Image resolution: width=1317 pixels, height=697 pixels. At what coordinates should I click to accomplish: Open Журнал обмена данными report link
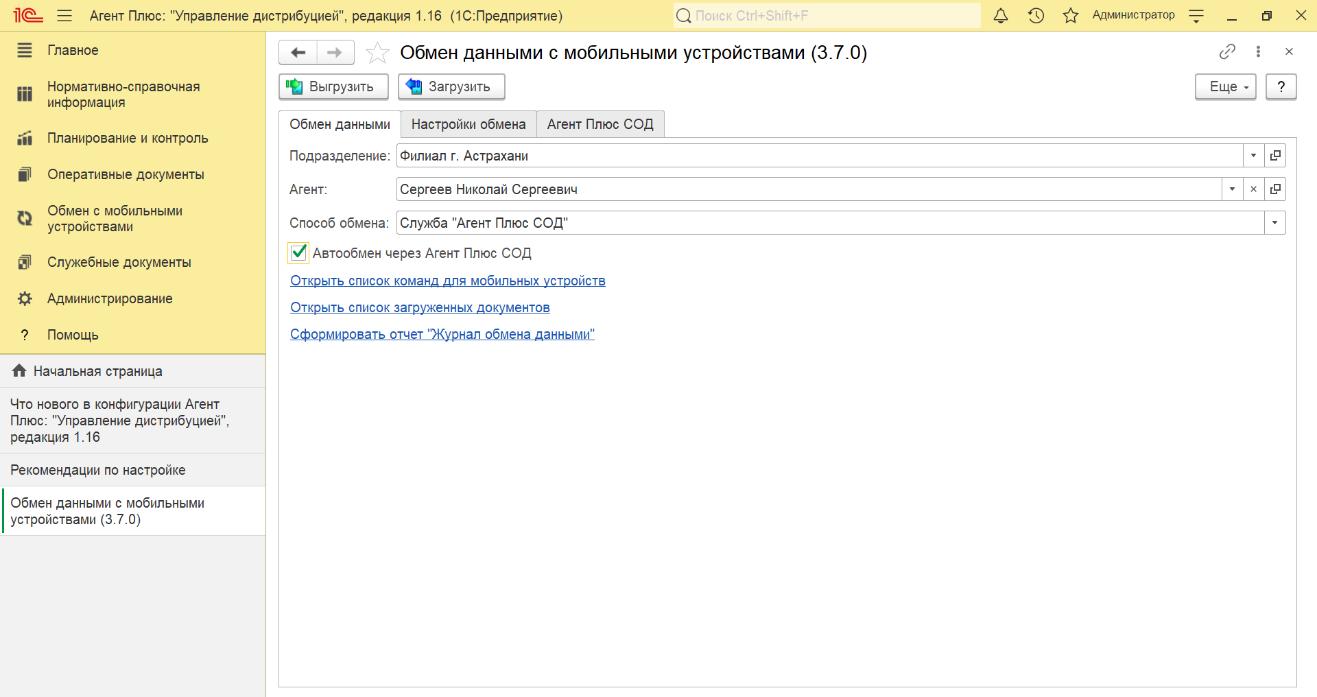pos(442,334)
